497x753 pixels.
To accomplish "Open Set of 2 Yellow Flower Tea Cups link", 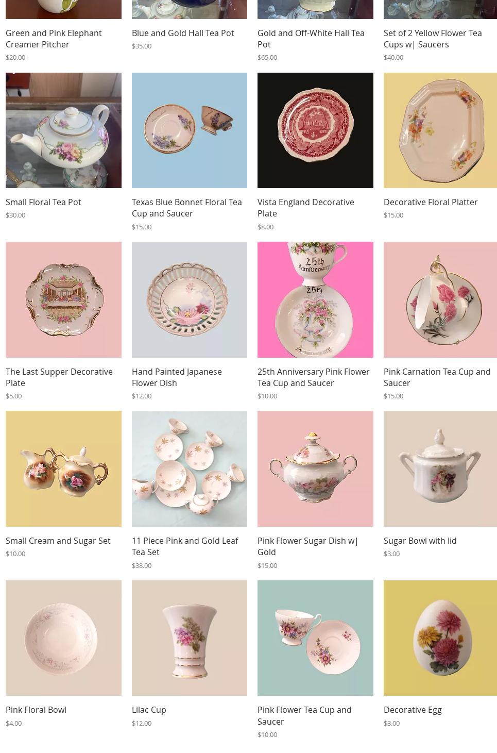I will [433, 39].
